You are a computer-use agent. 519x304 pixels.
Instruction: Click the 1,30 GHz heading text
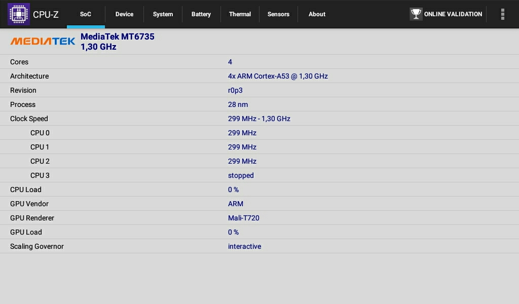(x=98, y=47)
